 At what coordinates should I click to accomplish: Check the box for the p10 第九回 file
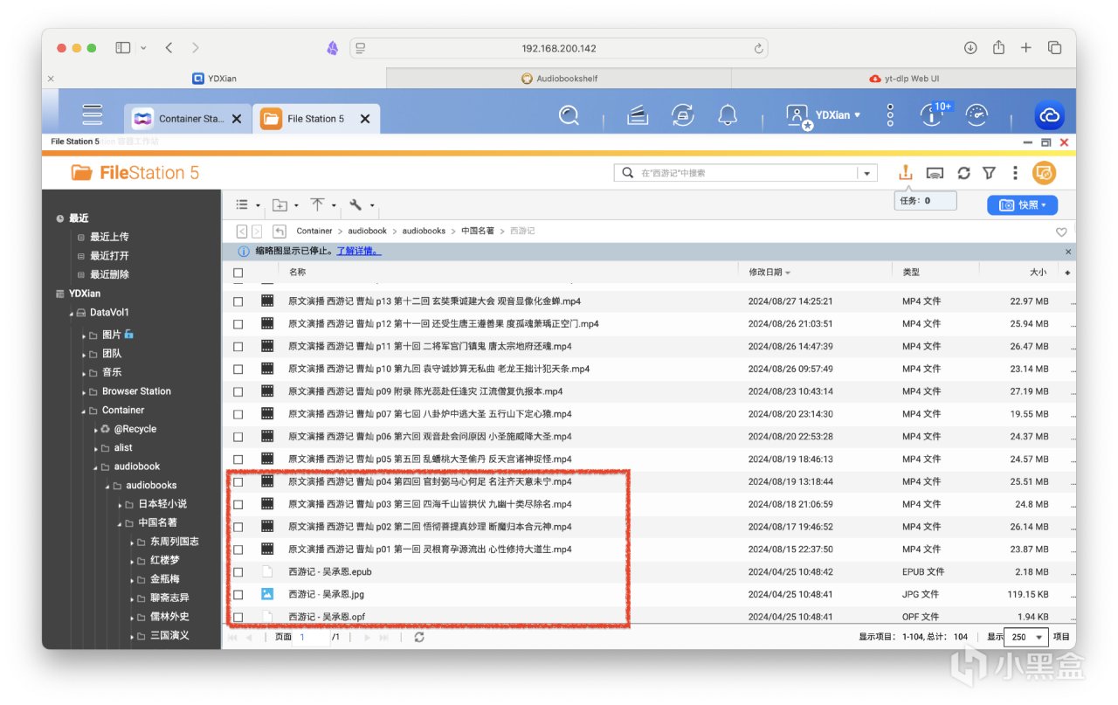pos(238,369)
